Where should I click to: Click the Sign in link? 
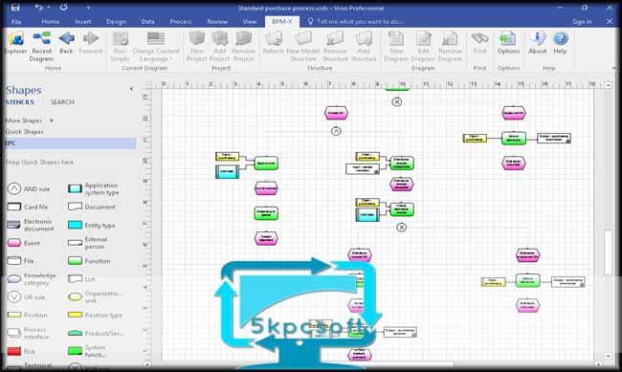(582, 21)
